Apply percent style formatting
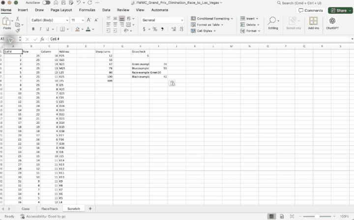Screen dimensions: 354x220 (x=155, y=29)
